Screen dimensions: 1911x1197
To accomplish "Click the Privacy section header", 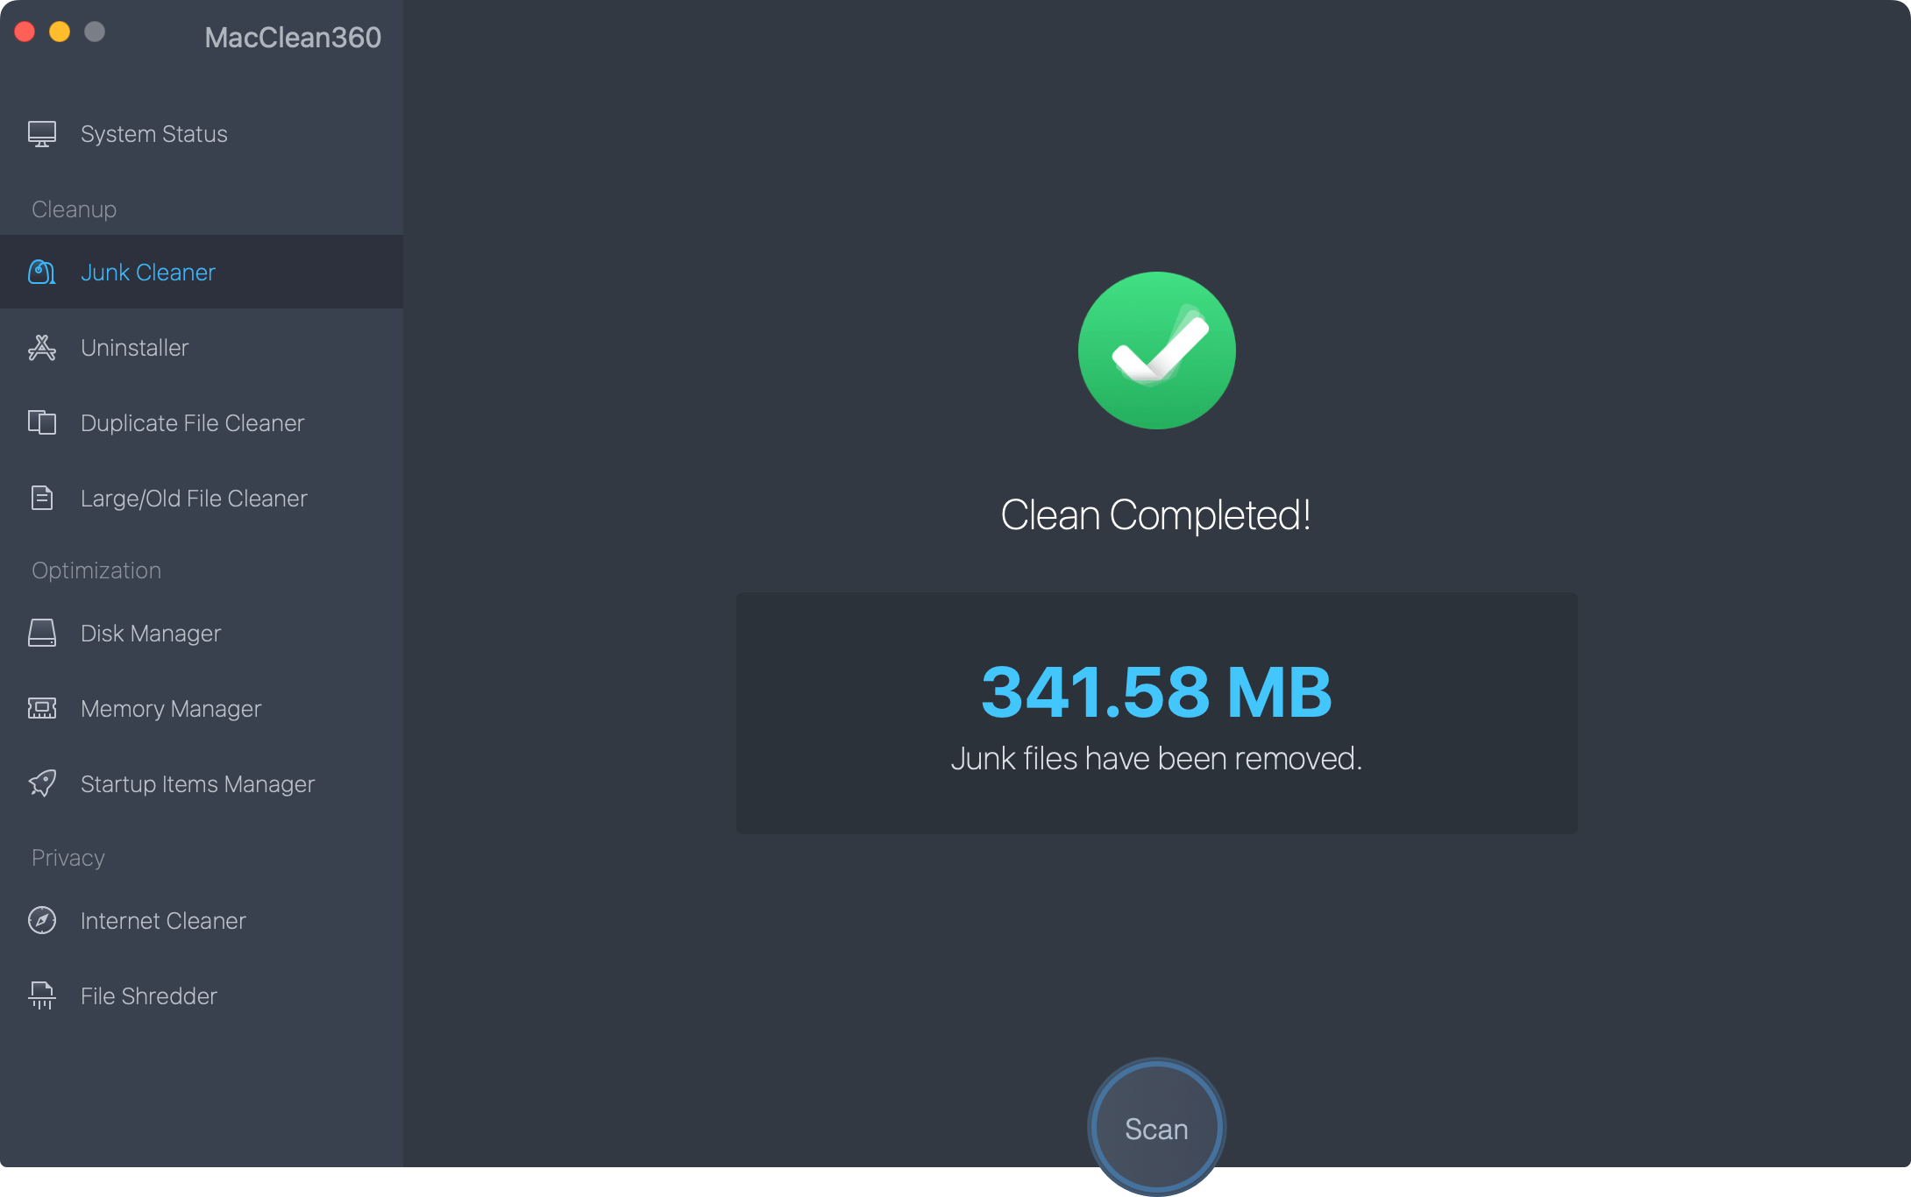I will (67, 857).
